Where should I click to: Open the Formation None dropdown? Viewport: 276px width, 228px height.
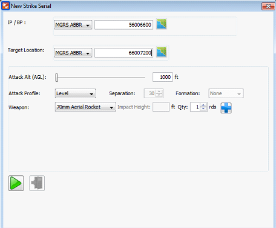coord(226,93)
